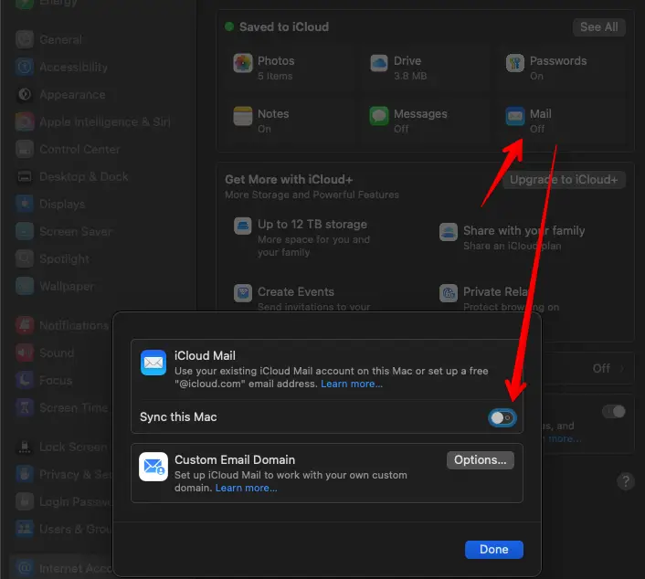Open Learn more link for custom domain
Viewport: 645px width, 579px height.
tap(247, 489)
